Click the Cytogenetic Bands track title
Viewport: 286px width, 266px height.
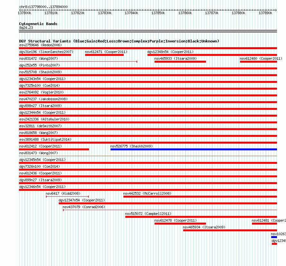point(38,24)
